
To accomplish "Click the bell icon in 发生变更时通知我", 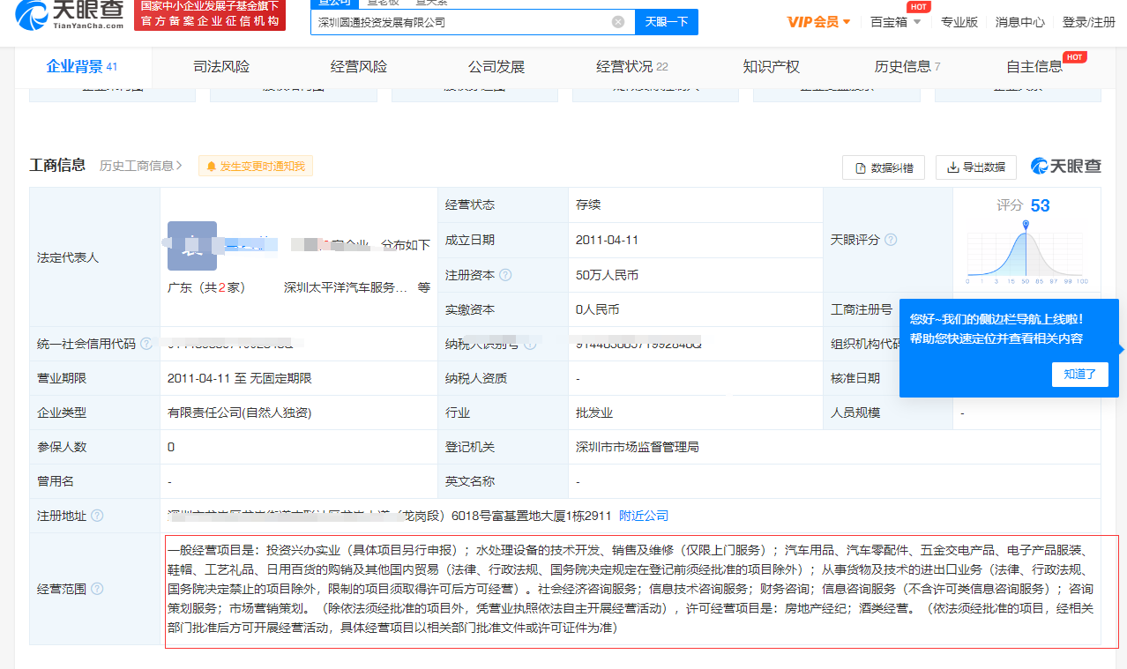I will point(211,166).
